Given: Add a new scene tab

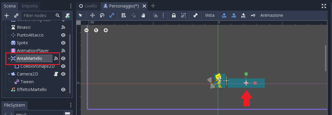Looking at the screenshot, I should click(153, 6).
